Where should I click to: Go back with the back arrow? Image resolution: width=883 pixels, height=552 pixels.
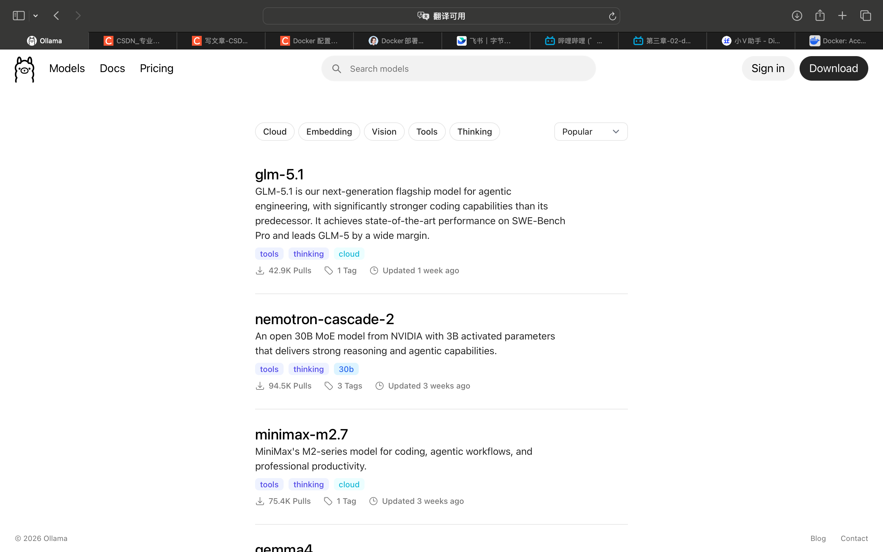56,16
